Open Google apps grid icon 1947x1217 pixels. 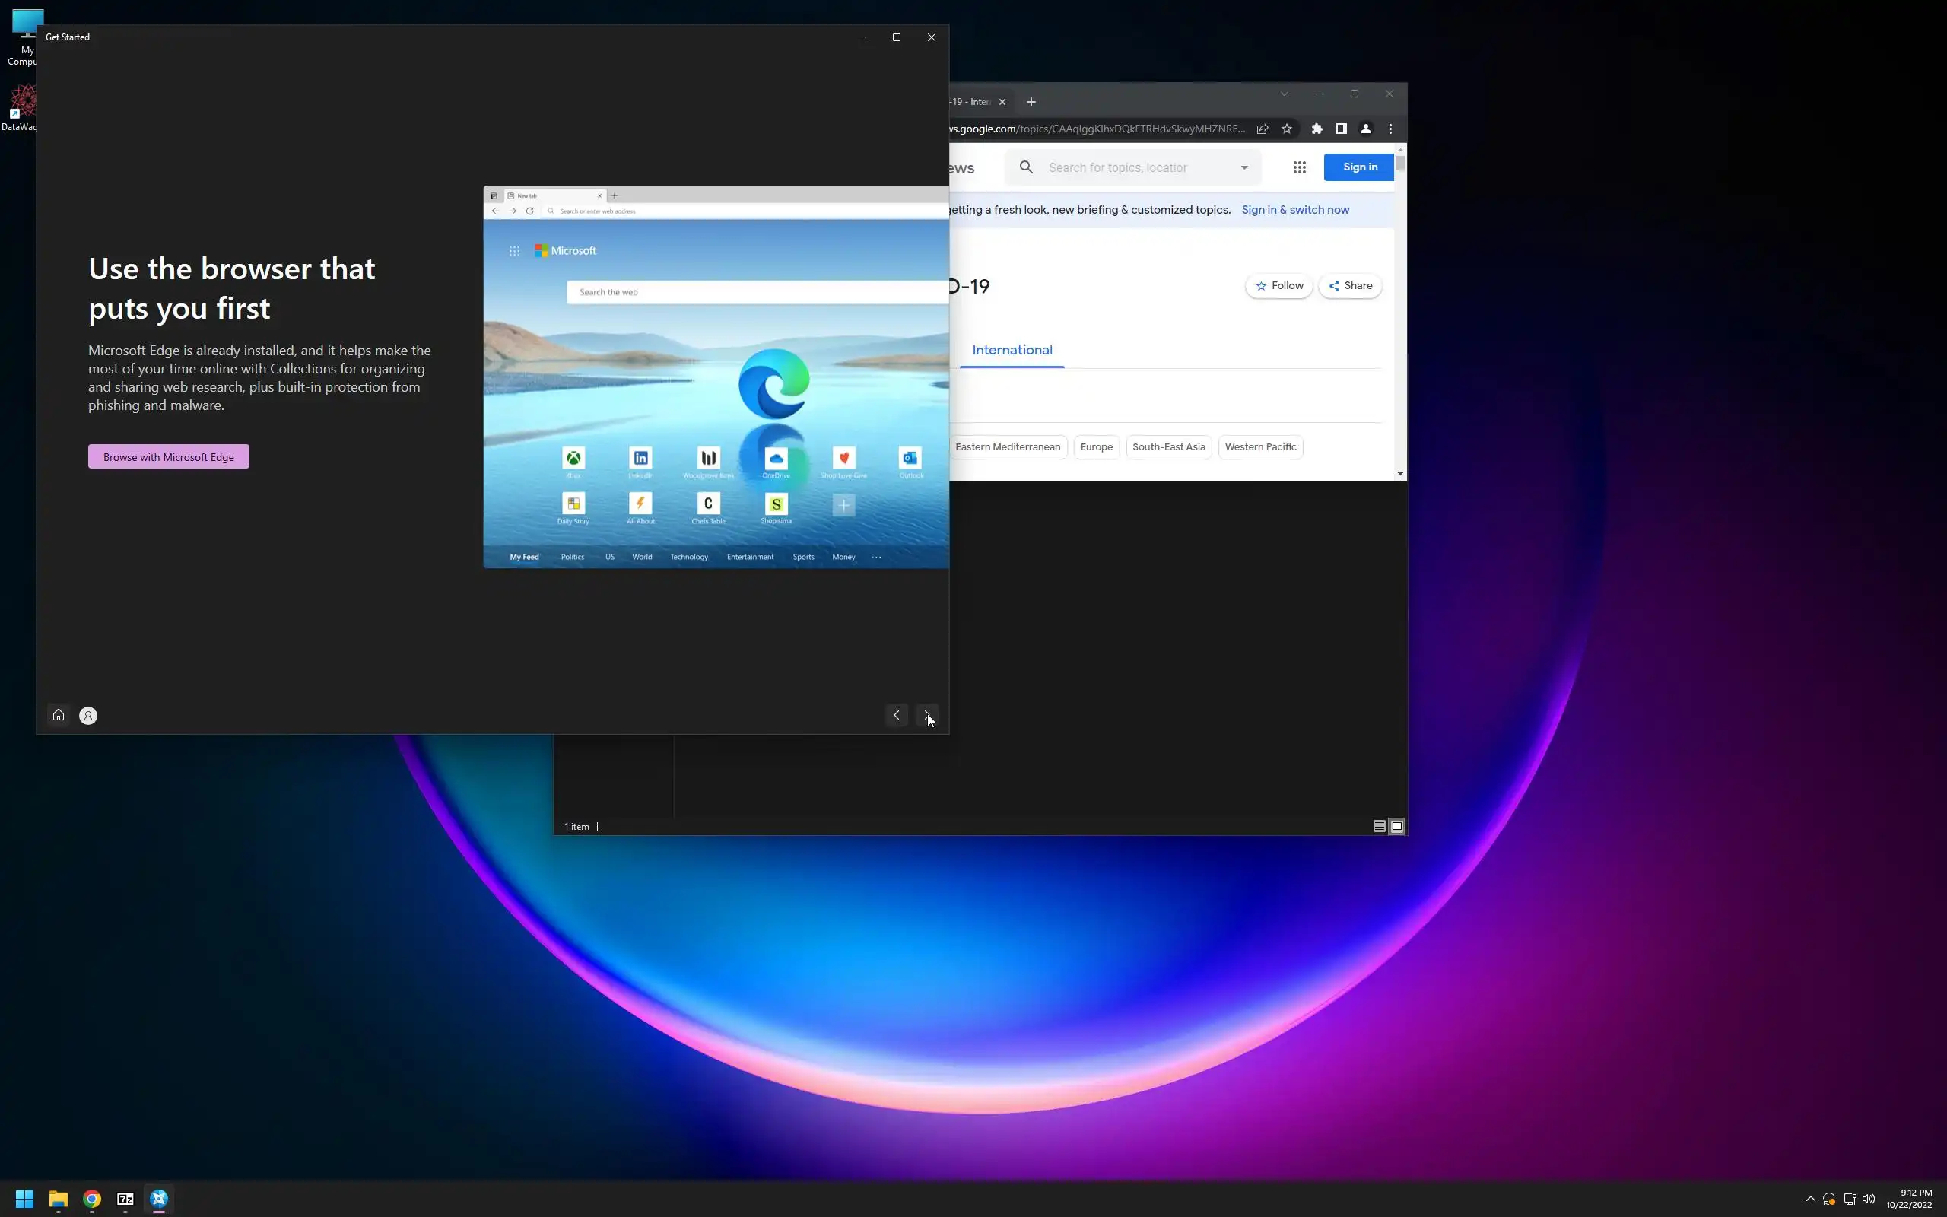(x=1299, y=167)
